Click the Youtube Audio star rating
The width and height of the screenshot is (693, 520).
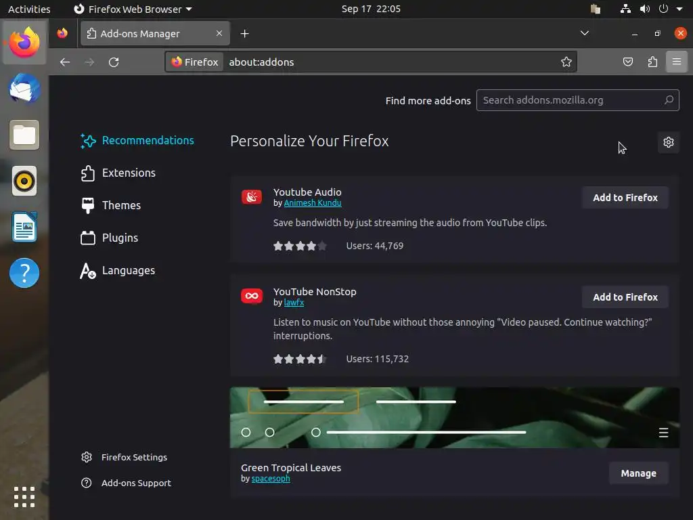(300, 246)
